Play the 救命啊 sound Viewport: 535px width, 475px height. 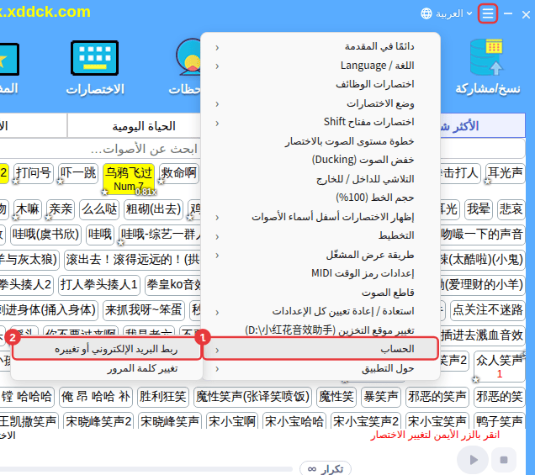[x=179, y=173]
